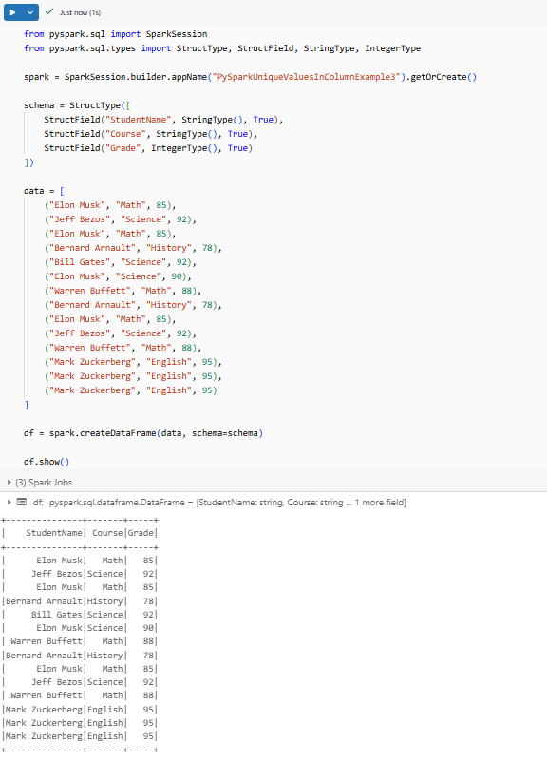Click the 'schema = StructType([' line
Image resolution: width=547 pixels, height=760 pixels.
(77, 105)
